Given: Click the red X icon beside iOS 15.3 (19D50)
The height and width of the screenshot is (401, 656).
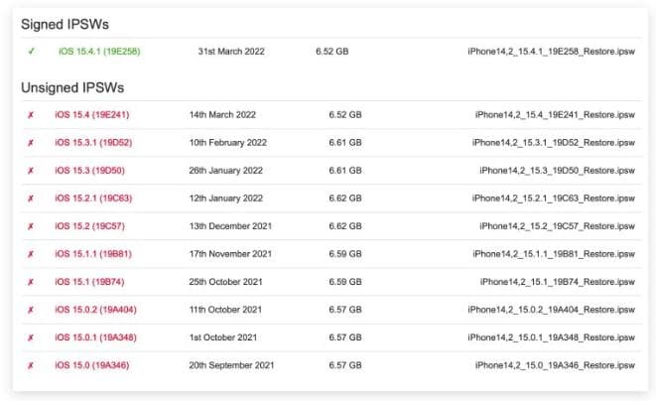Looking at the screenshot, I should [31, 171].
